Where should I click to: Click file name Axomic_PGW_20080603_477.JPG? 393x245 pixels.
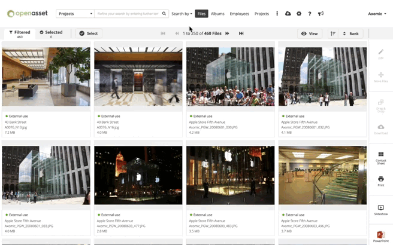coord(121,226)
